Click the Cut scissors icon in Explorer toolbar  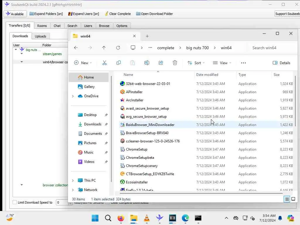105,63
